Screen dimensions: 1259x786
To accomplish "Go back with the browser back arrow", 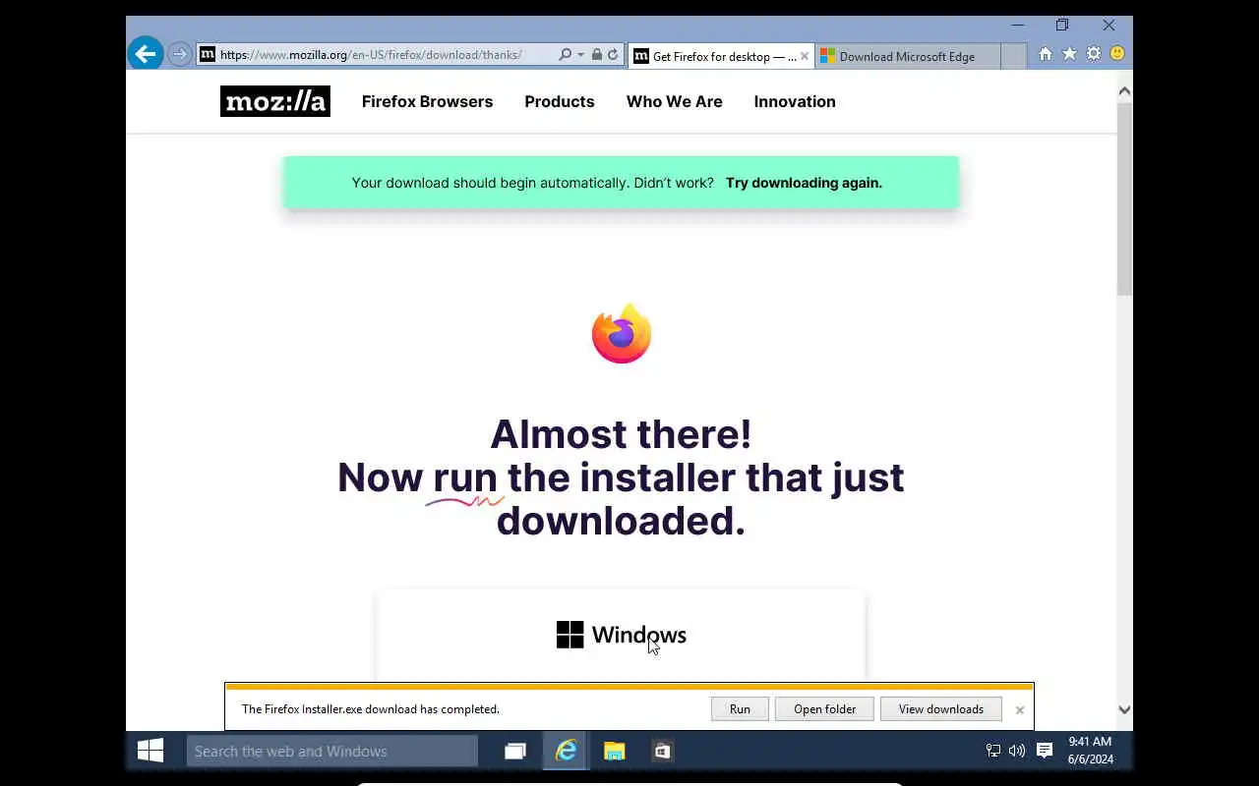I will coord(145,54).
